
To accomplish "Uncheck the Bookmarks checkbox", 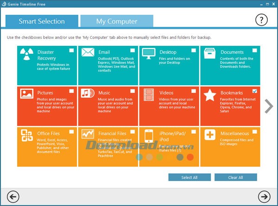I will tap(255, 91).
